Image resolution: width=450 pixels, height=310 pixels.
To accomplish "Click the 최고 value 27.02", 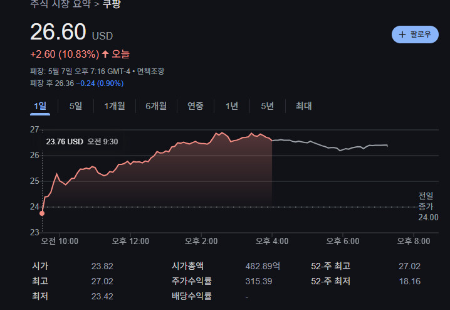I will point(102,281).
